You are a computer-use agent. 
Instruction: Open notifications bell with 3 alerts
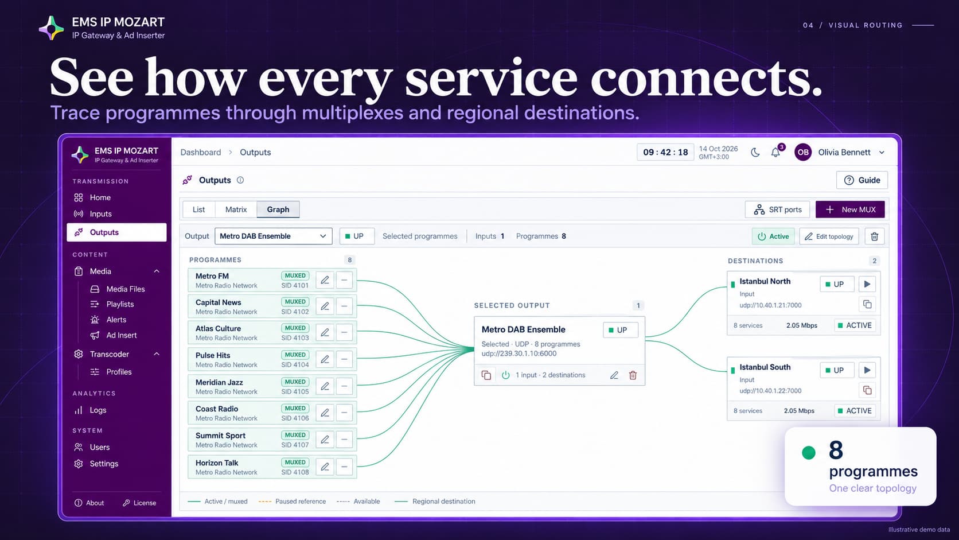pyautogui.click(x=776, y=152)
